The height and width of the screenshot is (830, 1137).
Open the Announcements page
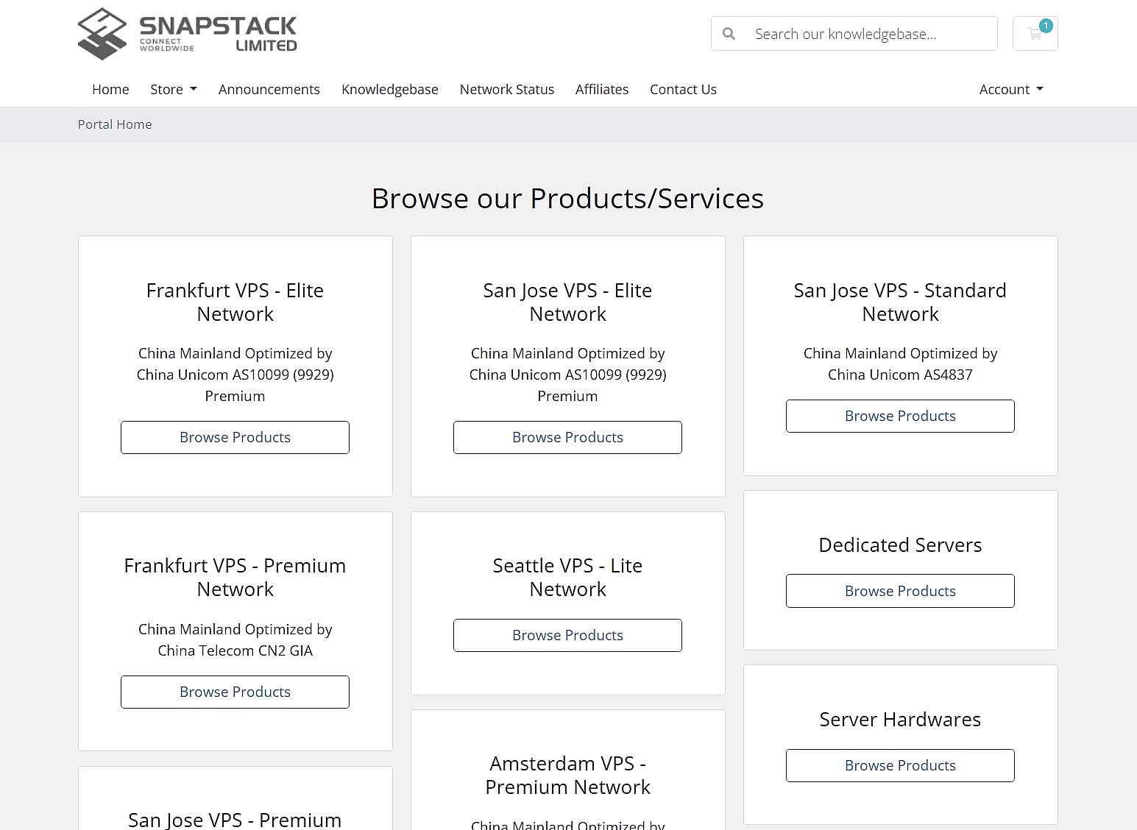coord(269,89)
